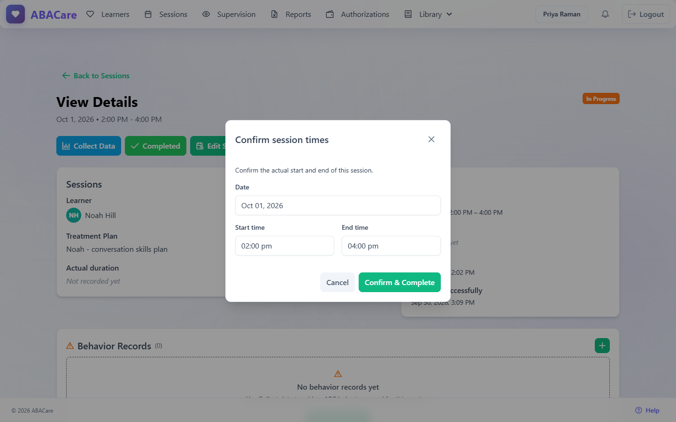Follow the Back to Sessions link
Viewport: 676px width, 422px height.
click(x=96, y=75)
